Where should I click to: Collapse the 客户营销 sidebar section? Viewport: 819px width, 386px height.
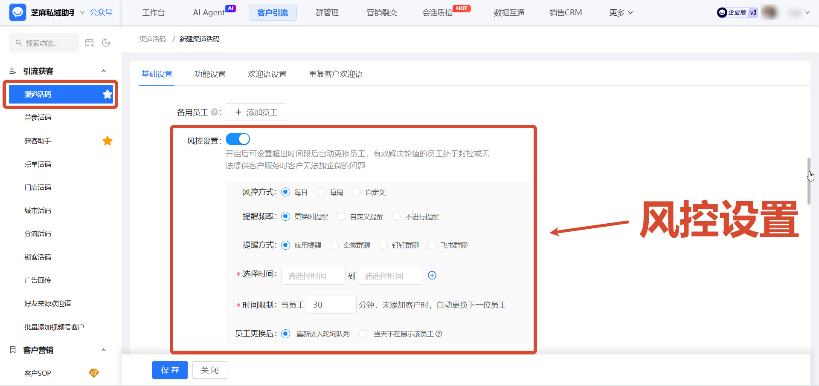tap(104, 350)
